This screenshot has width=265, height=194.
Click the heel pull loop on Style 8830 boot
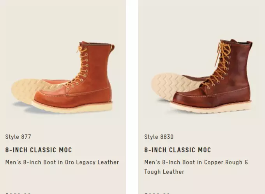point(249,44)
